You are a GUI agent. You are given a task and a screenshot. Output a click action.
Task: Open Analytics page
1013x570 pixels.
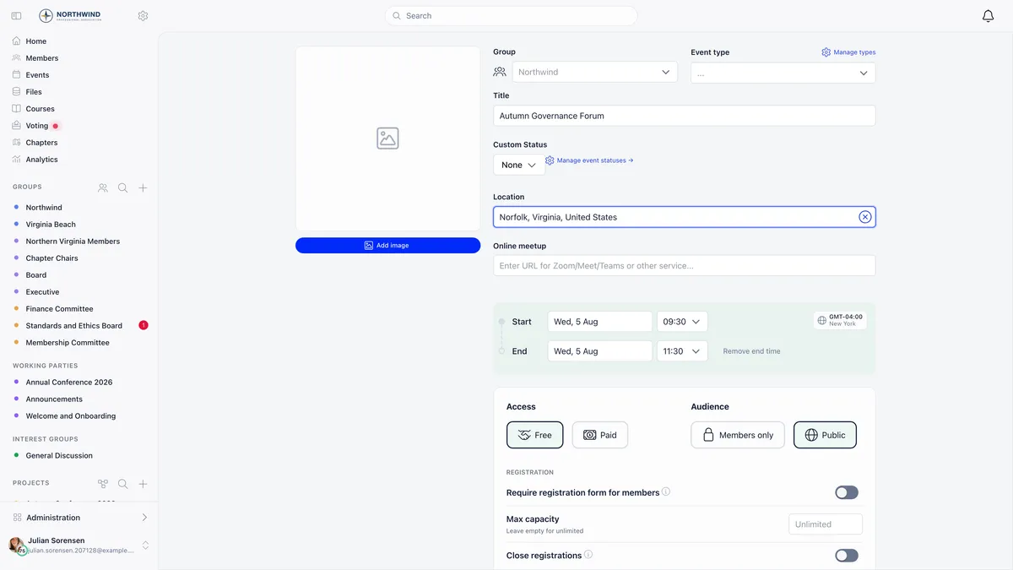(x=41, y=160)
